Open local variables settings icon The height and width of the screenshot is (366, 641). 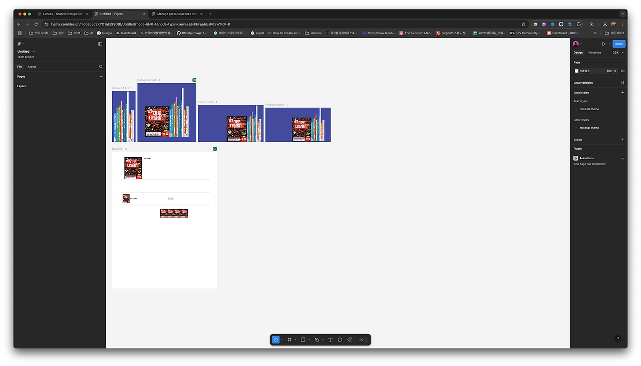[x=622, y=83]
